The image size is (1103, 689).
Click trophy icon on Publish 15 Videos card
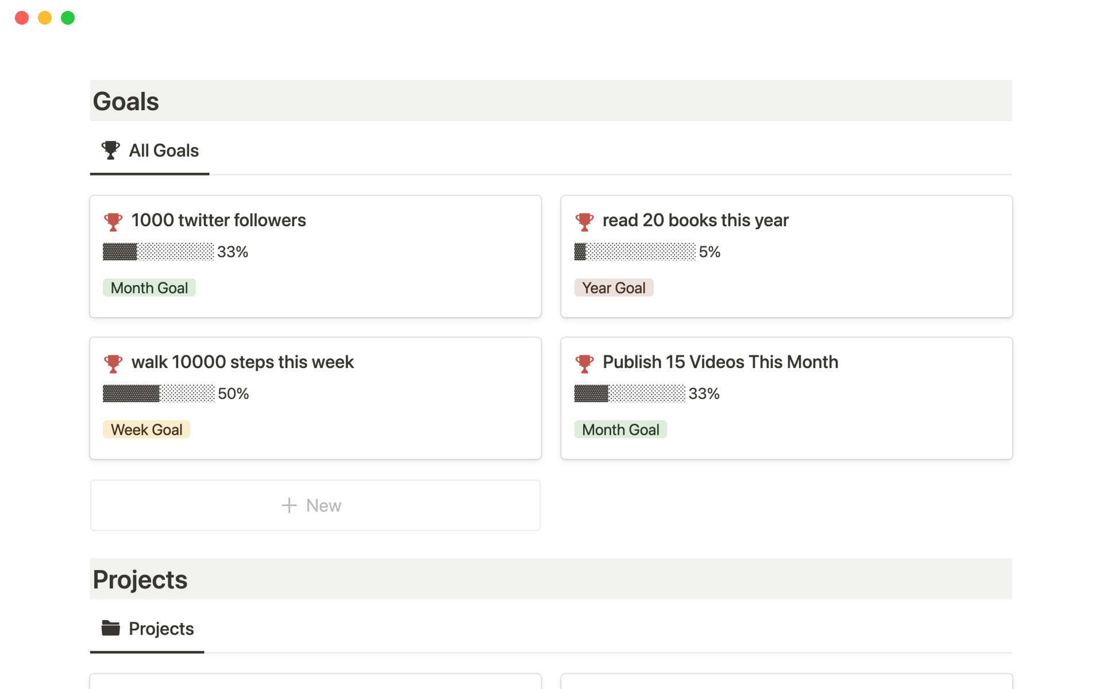(x=584, y=363)
